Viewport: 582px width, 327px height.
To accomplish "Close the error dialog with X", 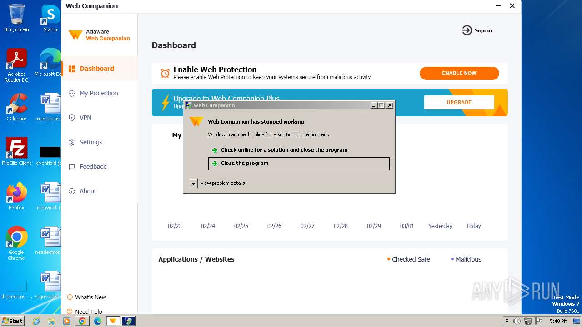I will tap(390, 105).
